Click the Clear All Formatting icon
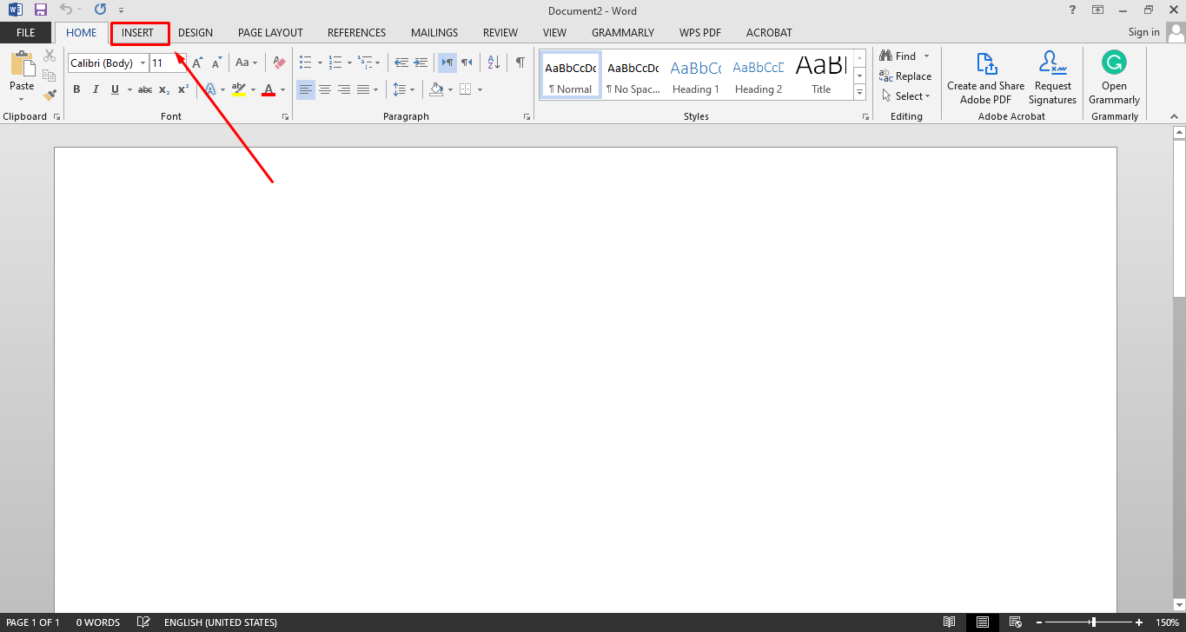The image size is (1186, 632). [x=278, y=62]
